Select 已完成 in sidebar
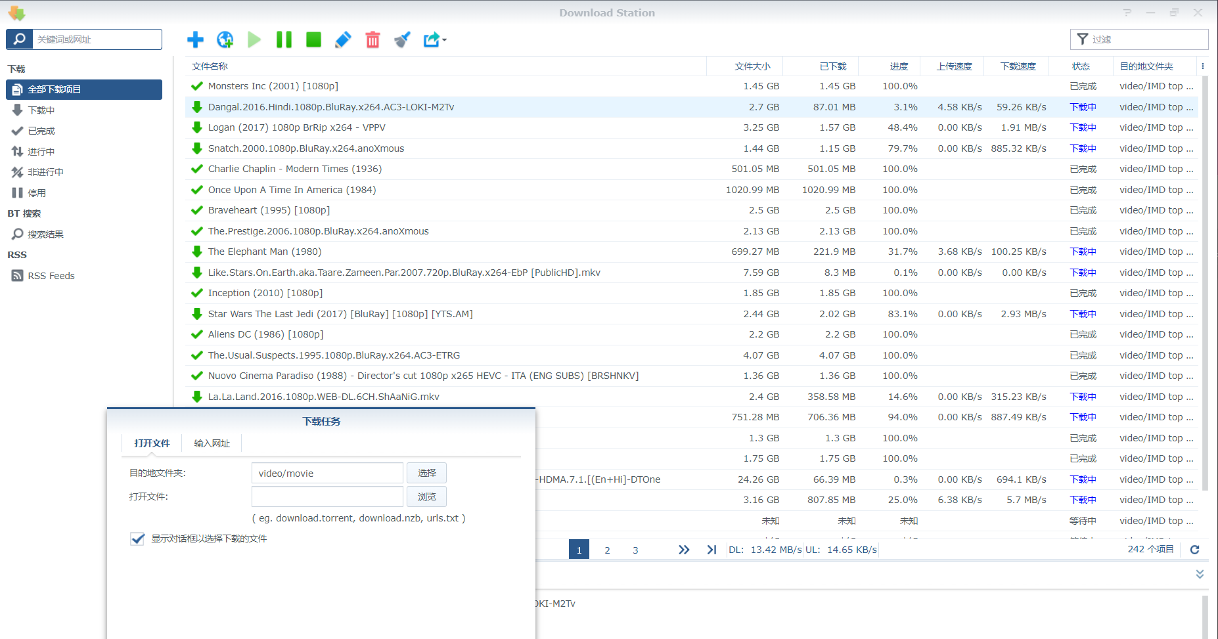The width and height of the screenshot is (1218, 639). [x=84, y=131]
